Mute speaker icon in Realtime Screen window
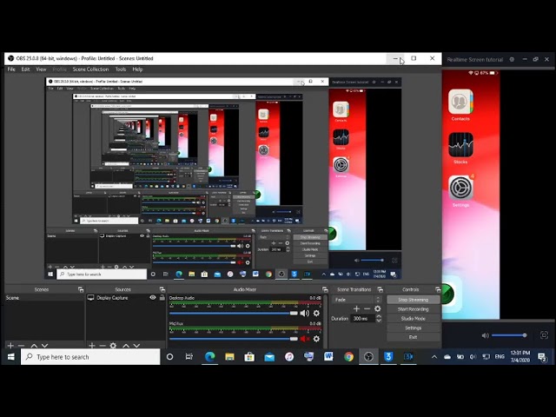This screenshot has height=417, width=556. pyautogui.click(x=486, y=335)
